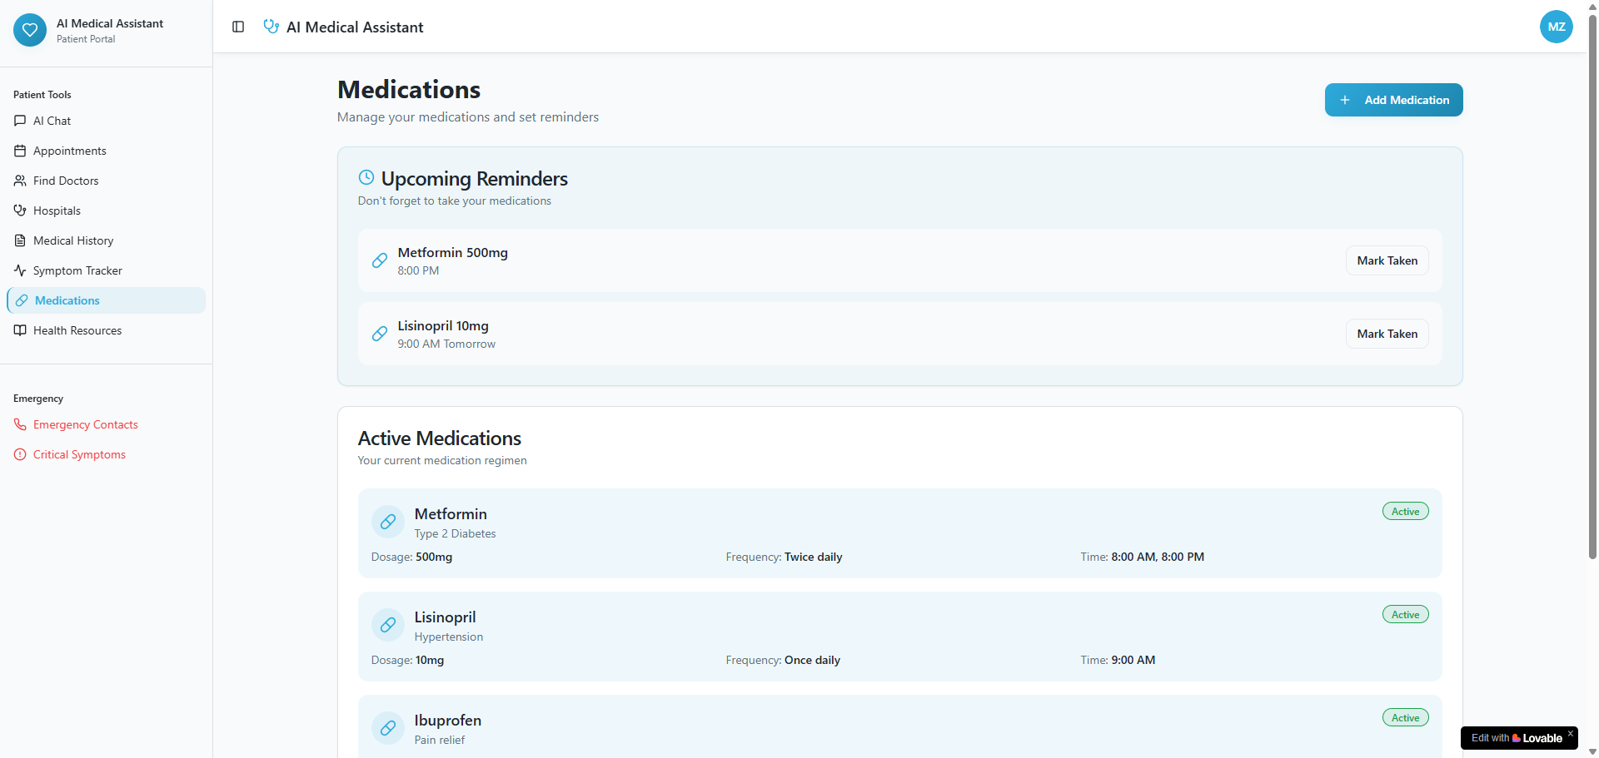
Task: Click the clock icon beside Upcoming Reminders
Action: coord(366,177)
